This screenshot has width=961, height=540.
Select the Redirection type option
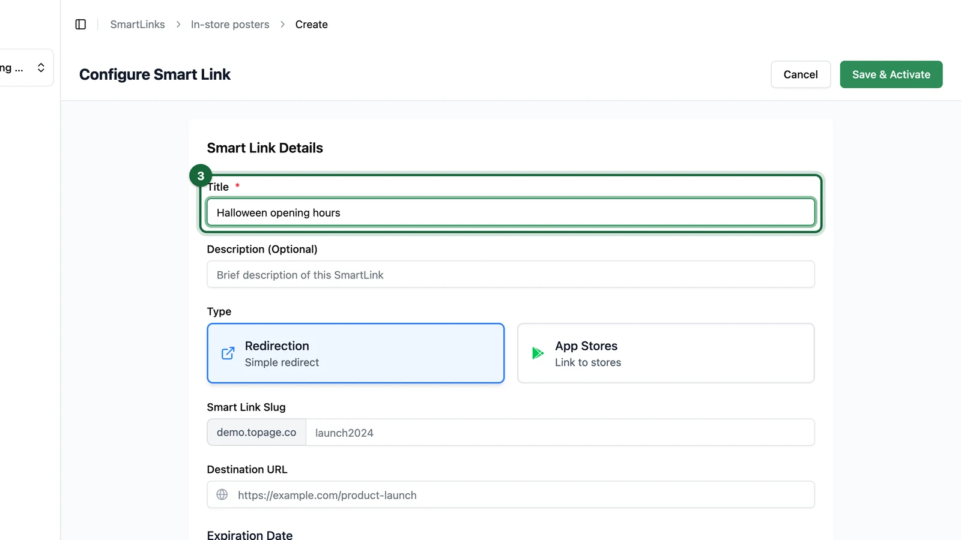(356, 353)
